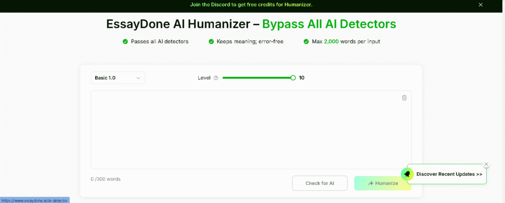The image size is (505, 203).
Task: Open the Basic 1.0 model dropdown
Action: click(118, 78)
